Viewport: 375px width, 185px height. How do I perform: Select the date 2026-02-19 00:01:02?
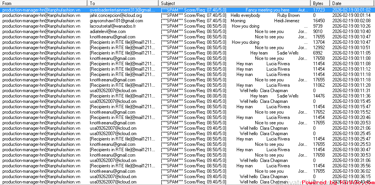352,10
